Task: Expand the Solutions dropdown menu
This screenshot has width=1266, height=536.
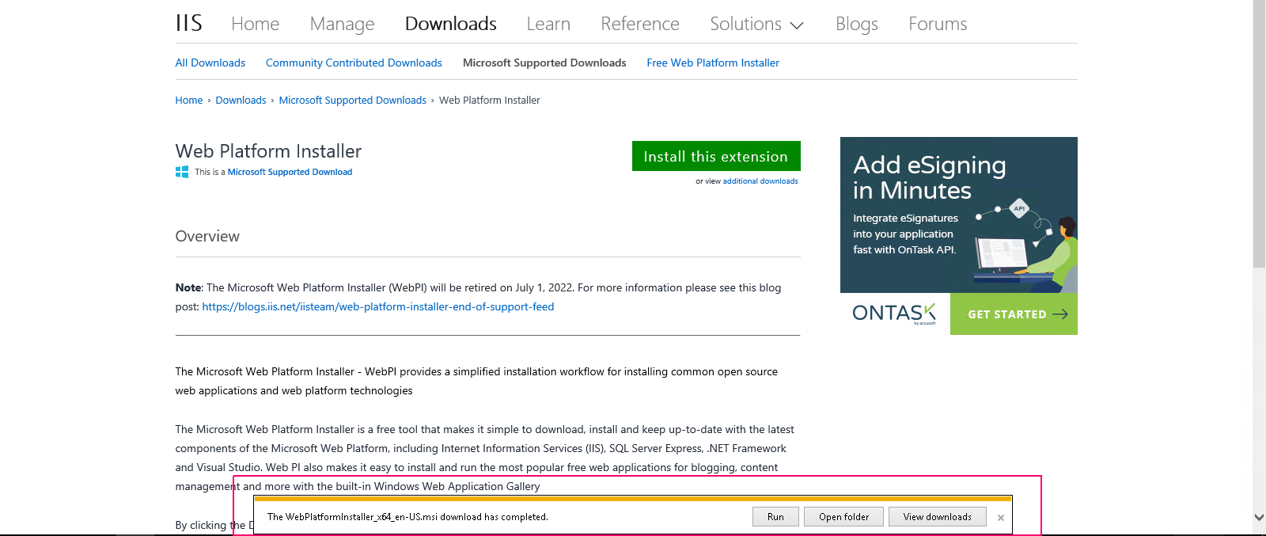Action: pyautogui.click(x=756, y=24)
